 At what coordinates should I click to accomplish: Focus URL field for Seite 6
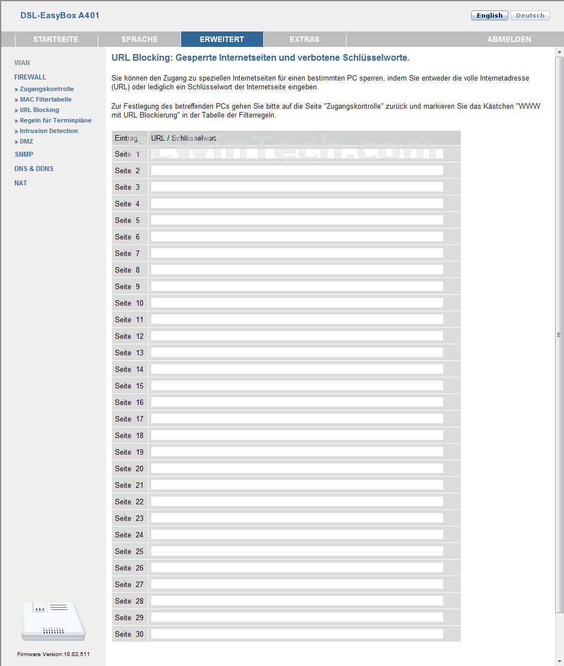pos(297,237)
